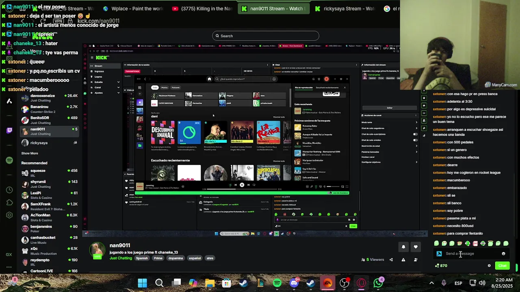
Task: Toggle microphone icon in system tray
Action: (444, 283)
